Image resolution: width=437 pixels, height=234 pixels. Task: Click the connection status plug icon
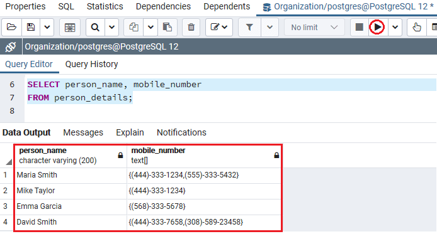(11, 46)
